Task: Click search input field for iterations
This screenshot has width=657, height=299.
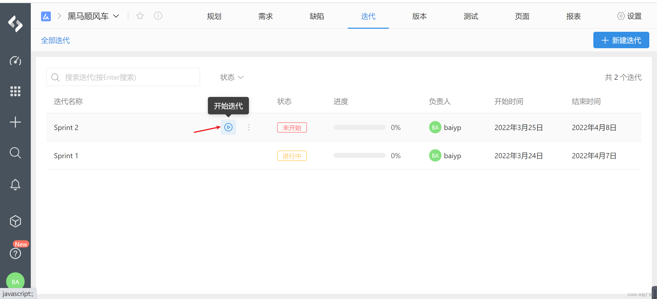Action: click(x=124, y=77)
